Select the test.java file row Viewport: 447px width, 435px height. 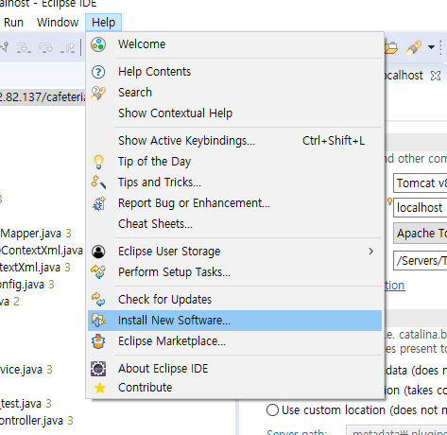coord(26,404)
